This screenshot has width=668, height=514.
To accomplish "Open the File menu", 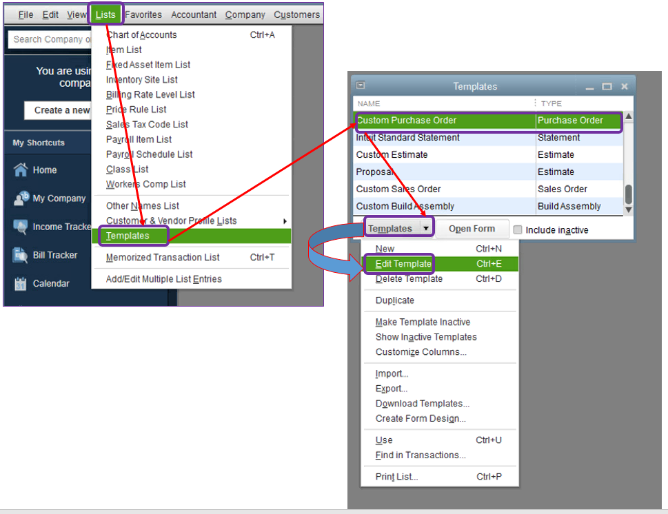I will pos(26,14).
